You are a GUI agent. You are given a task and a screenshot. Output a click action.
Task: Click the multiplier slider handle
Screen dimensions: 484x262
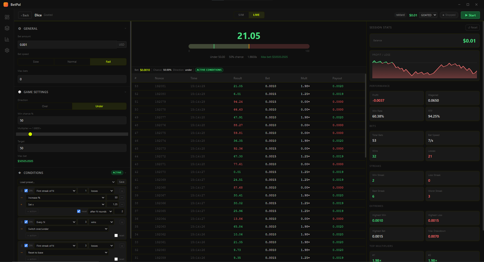click(30, 134)
